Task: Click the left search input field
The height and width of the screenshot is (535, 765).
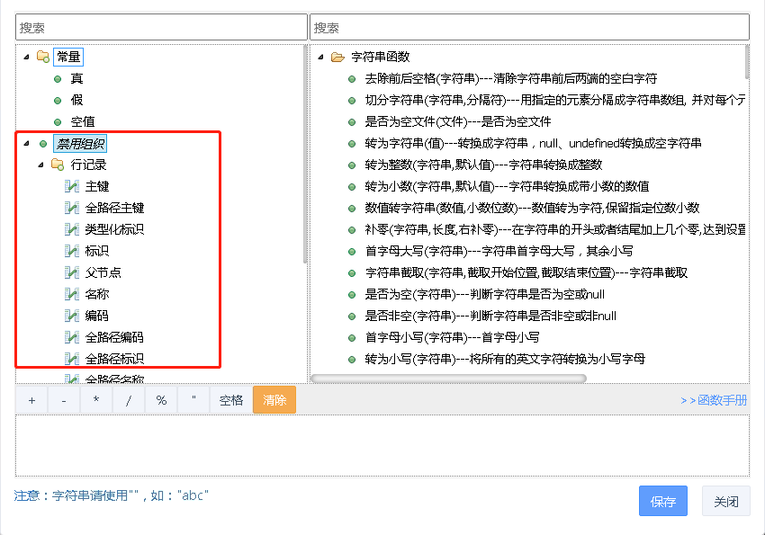Action: 161,28
